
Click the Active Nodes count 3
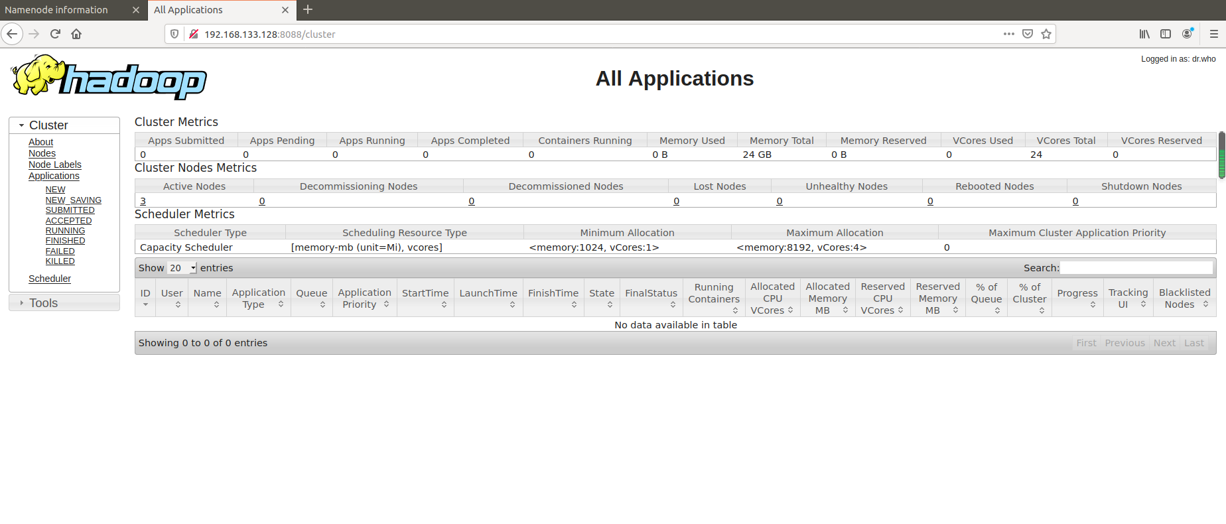click(143, 201)
